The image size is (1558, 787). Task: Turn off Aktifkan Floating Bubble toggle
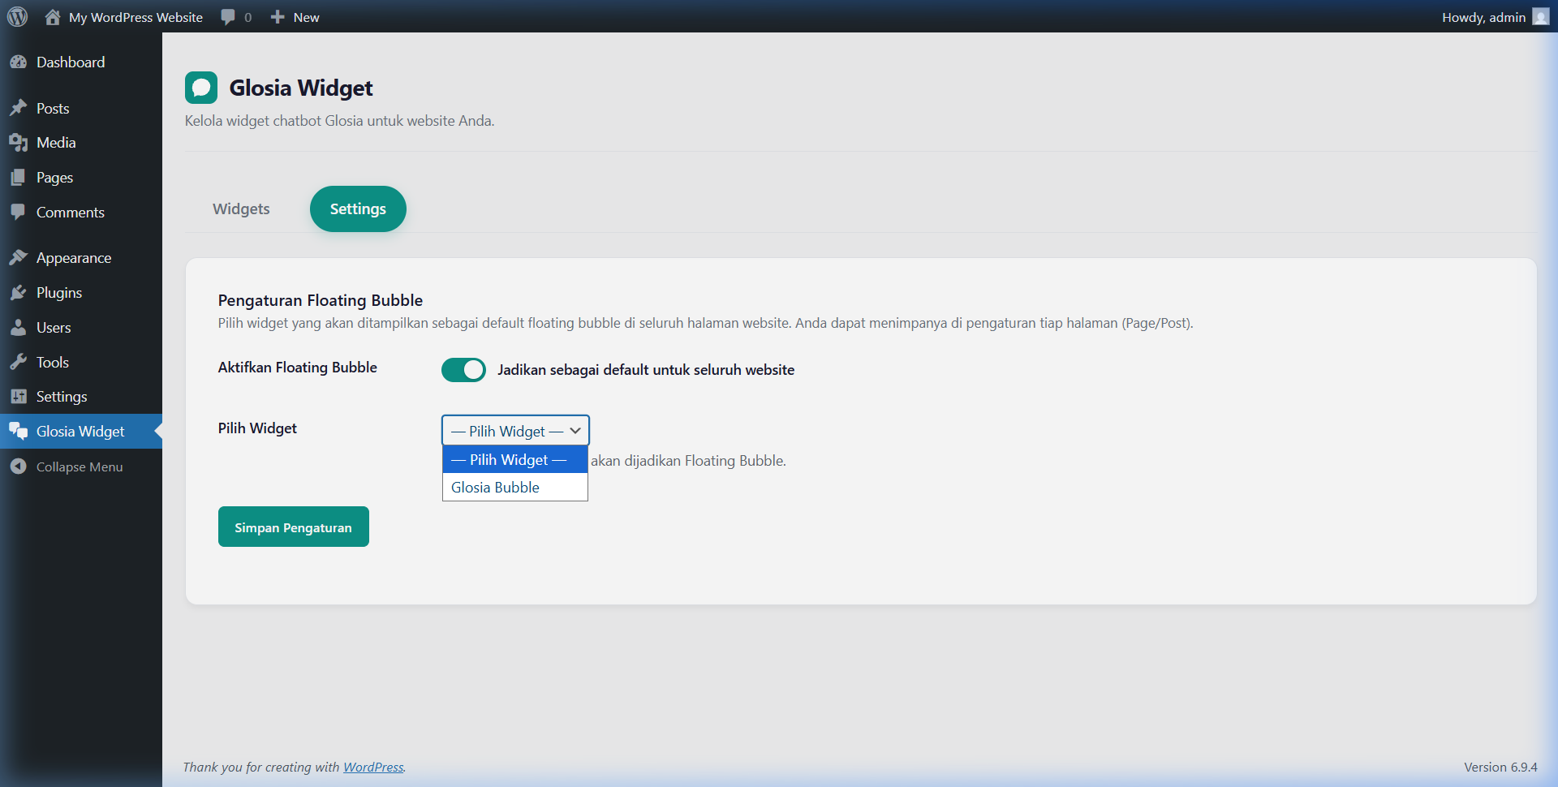(463, 370)
